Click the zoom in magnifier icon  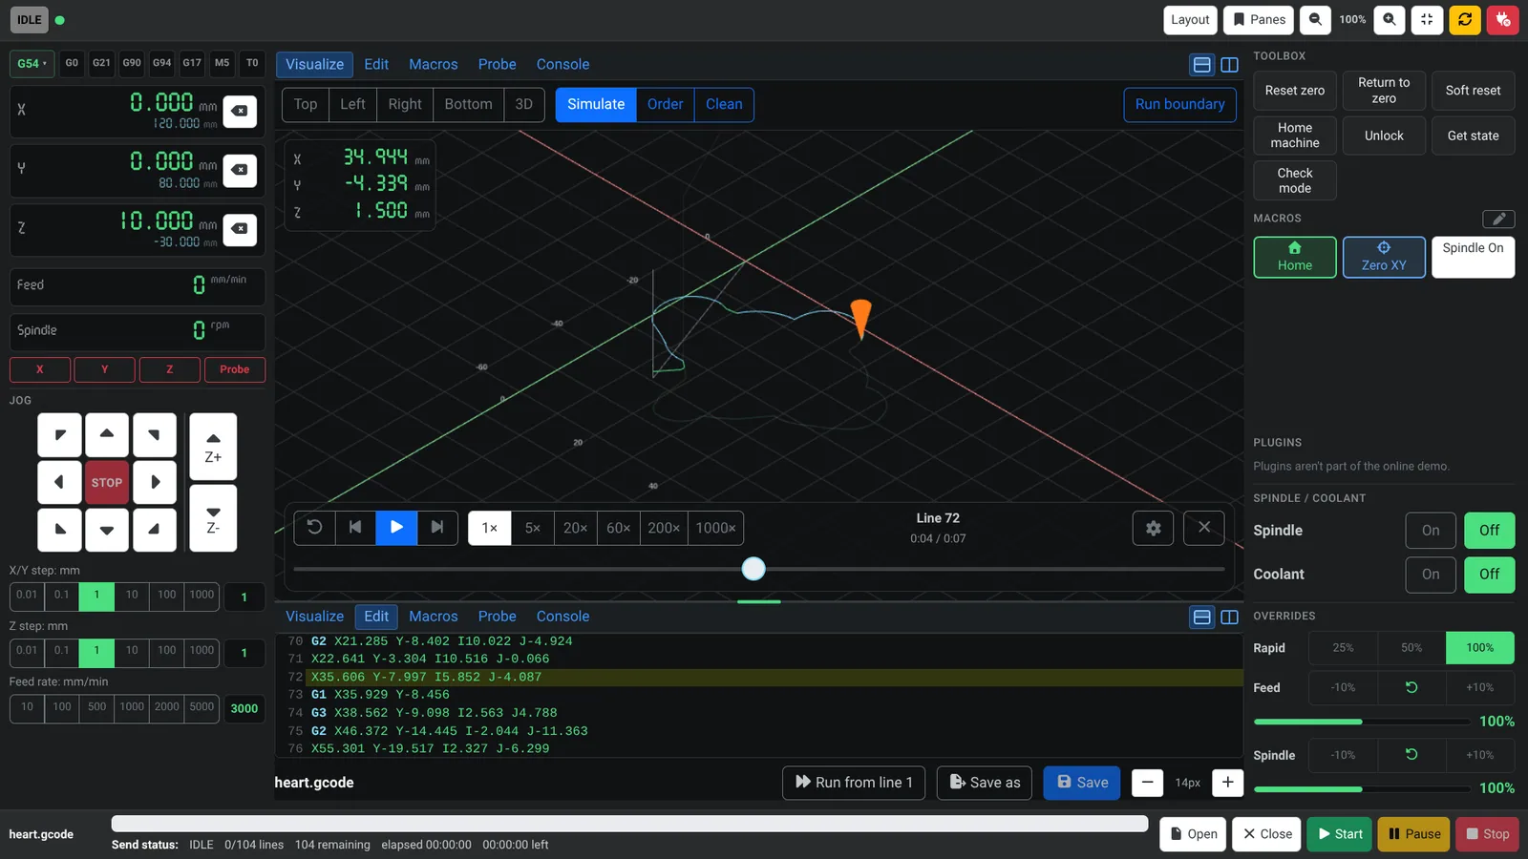[x=1390, y=19]
